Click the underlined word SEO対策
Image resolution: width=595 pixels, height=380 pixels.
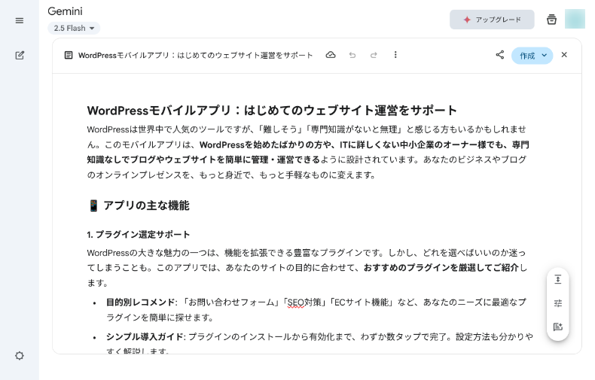(x=304, y=302)
